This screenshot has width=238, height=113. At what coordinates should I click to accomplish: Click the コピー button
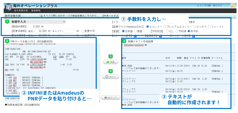111,77
